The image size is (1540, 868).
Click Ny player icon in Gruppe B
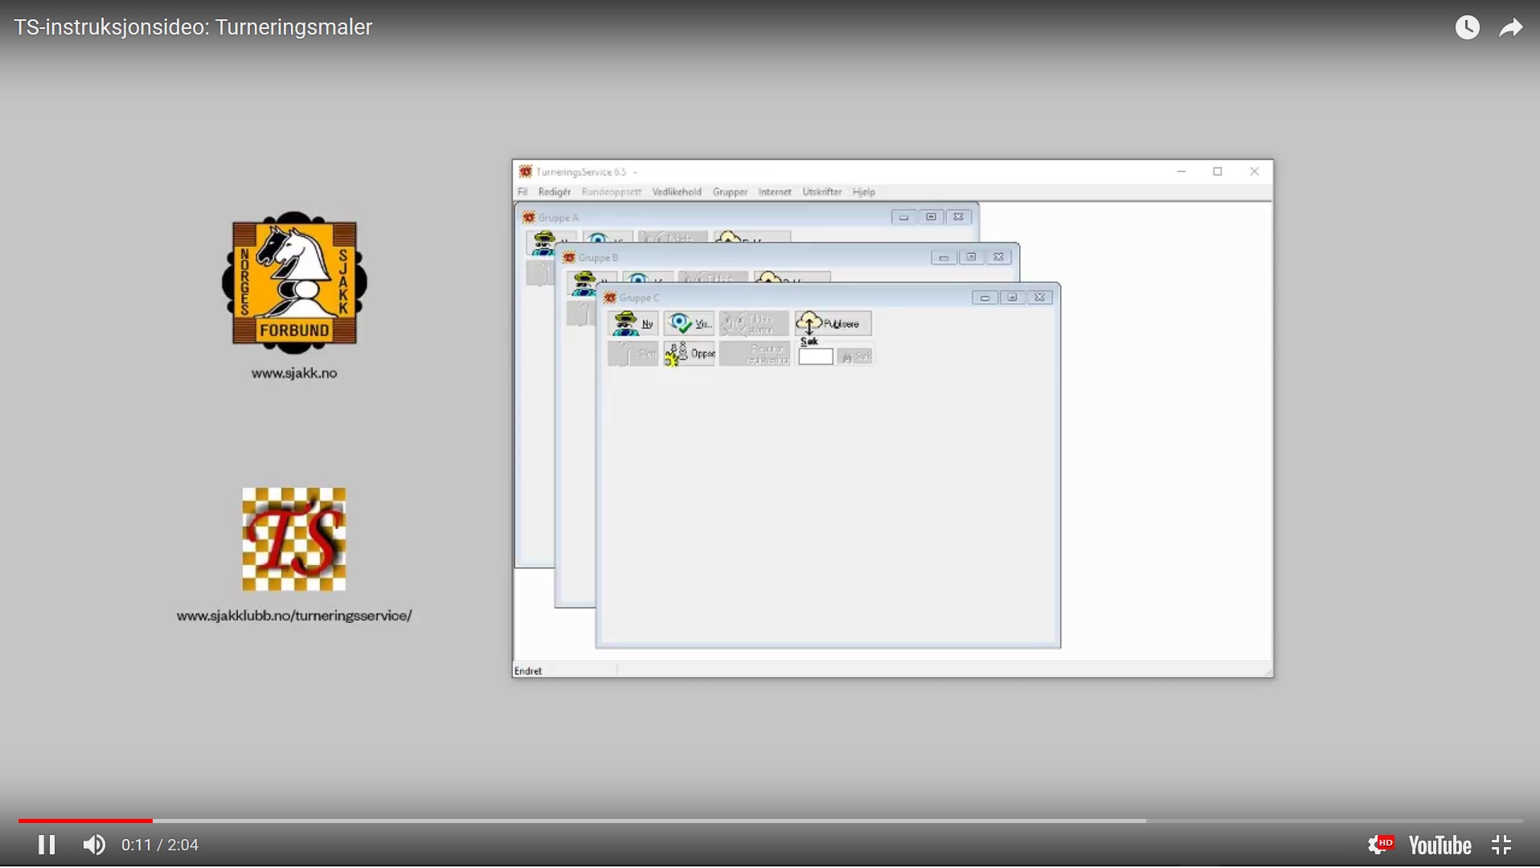coord(584,284)
